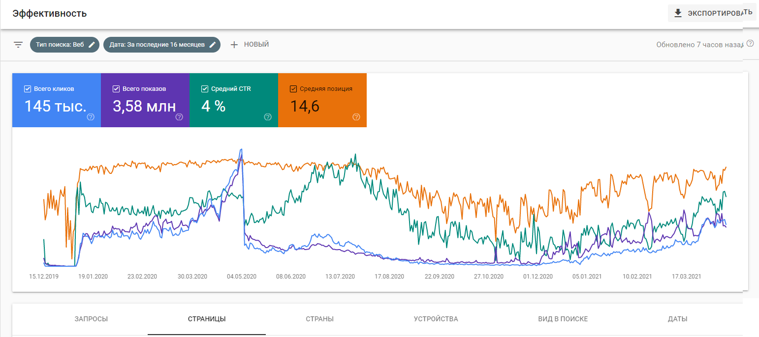Open help icon beside last updated text
The height and width of the screenshot is (337, 759).
point(750,44)
